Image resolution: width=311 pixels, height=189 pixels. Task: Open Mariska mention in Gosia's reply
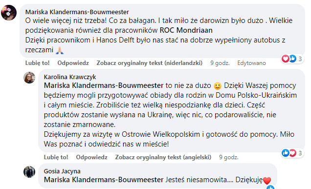click(104, 180)
